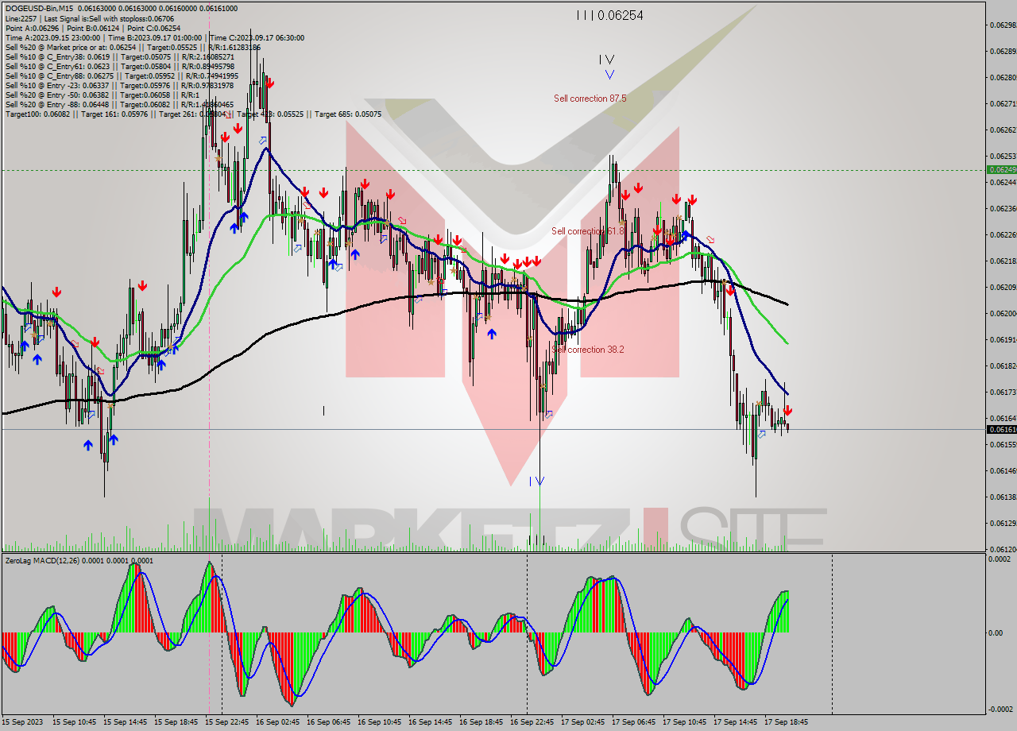Click the '17 Sep 06:45' time label

pos(633,722)
